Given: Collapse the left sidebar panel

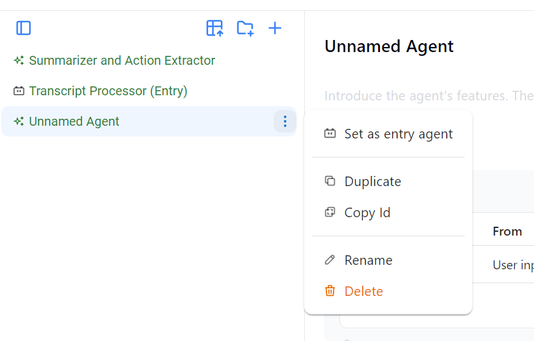Looking at the screenshot, I should 24,28.
